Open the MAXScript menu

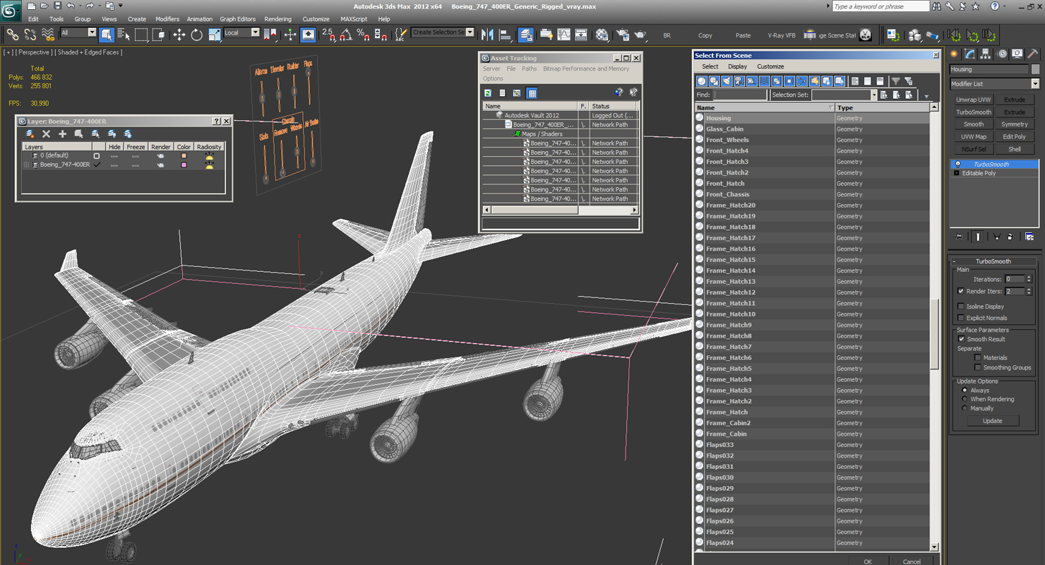point(354,19)
